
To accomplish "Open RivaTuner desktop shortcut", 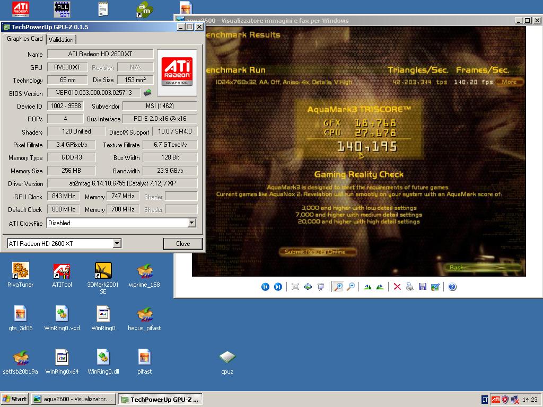I will (x=21, y=275).
